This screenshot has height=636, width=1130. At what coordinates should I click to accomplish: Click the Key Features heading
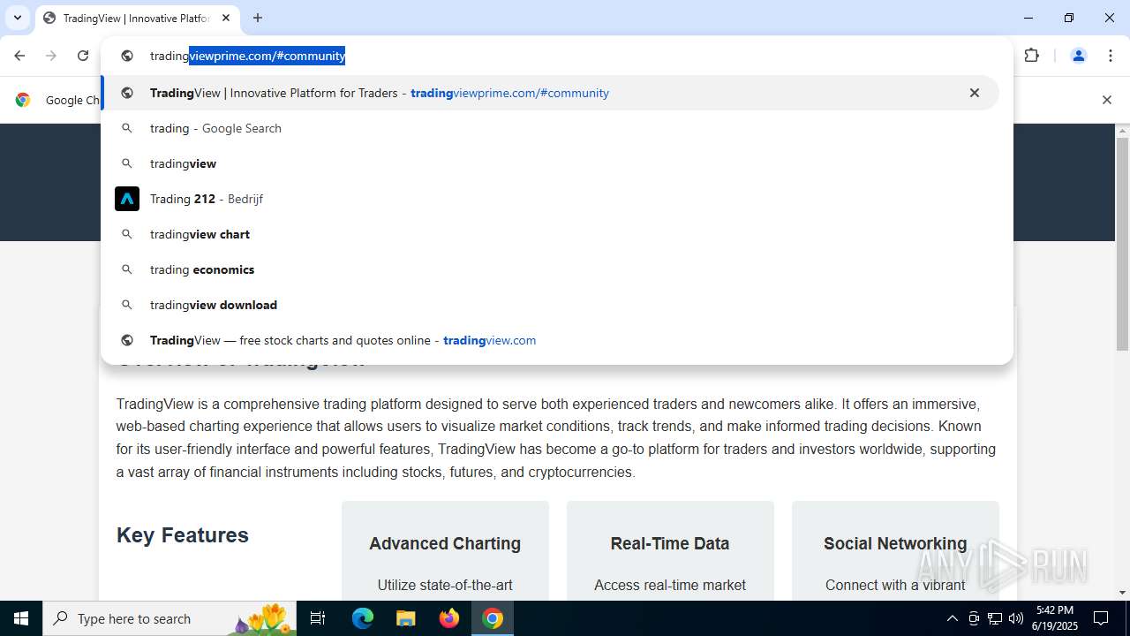coord(183,535)
